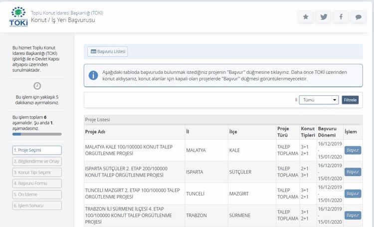The image size is (374, 227).
Task: Click the TOKİ logo
Action: click(18, 16)
